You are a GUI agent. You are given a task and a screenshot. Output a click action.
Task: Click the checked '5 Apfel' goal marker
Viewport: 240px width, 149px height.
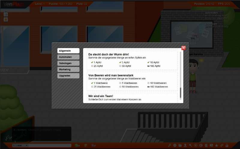tap(120, 62)
